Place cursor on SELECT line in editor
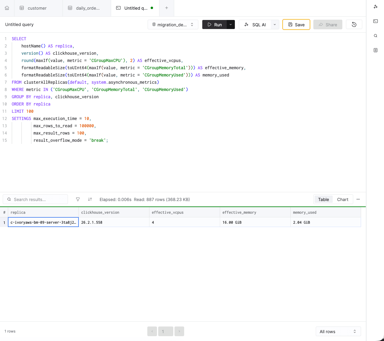This screenshot has width=384, height=341. [19, 39]
